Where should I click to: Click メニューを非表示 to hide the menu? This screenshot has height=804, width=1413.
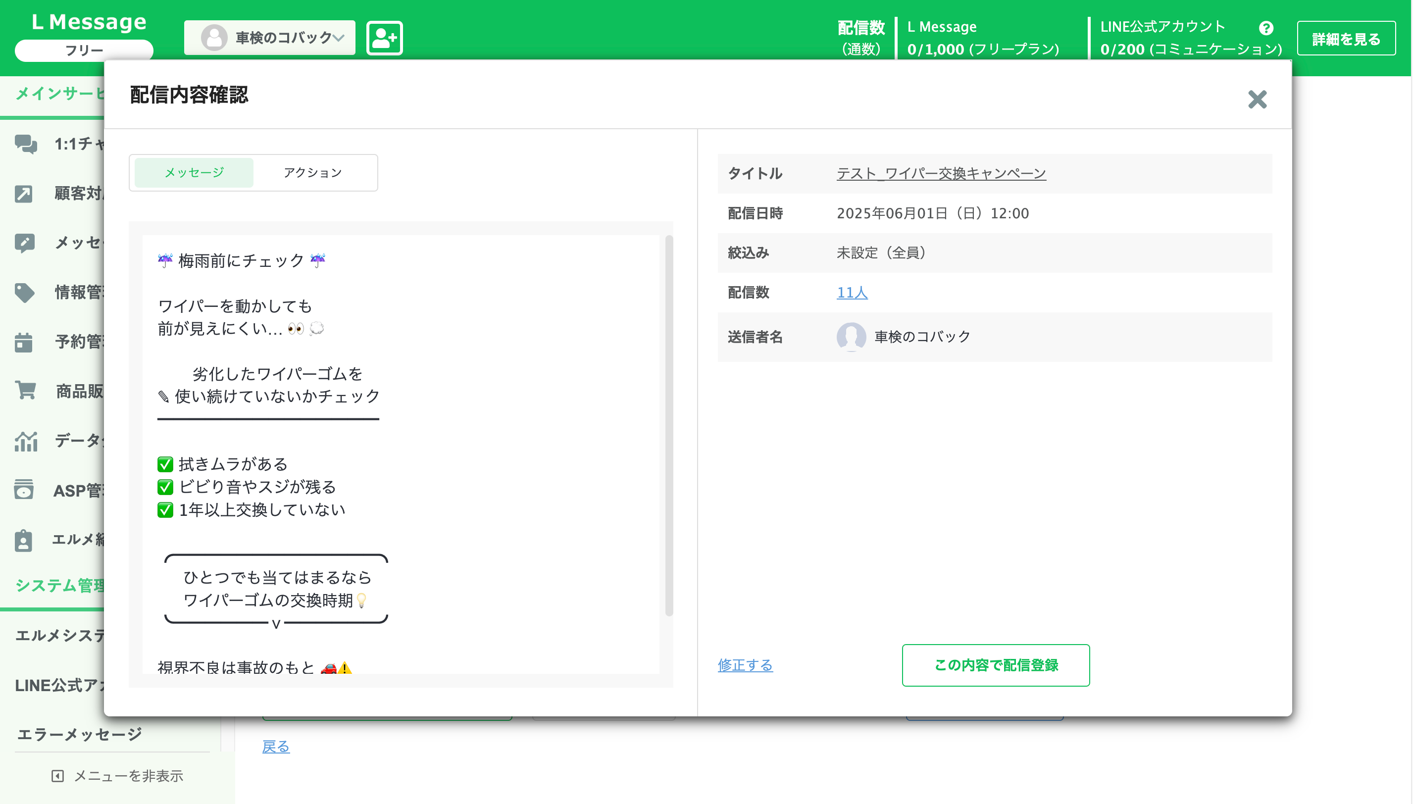click(117, 776)
